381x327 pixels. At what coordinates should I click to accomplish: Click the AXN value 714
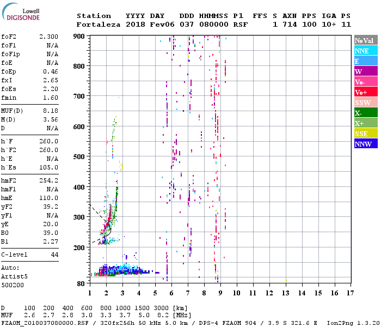click(x=290, y=25)
